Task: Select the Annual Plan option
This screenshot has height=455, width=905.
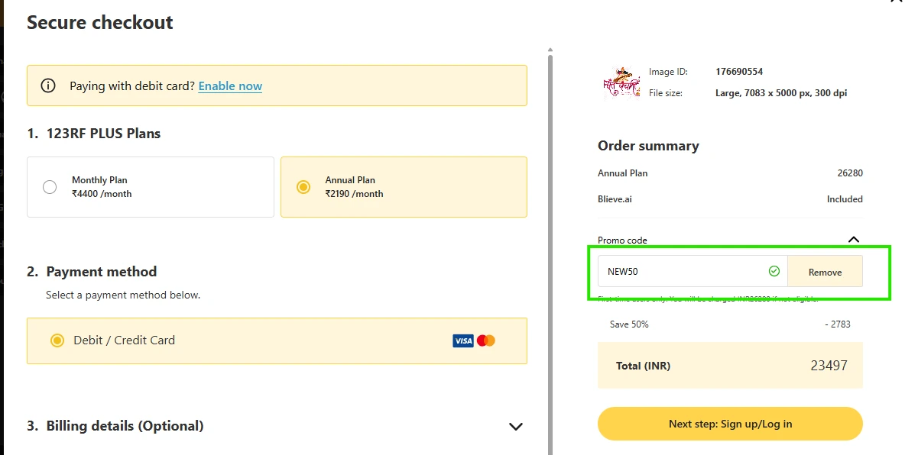Action: [x=303, y=186]
